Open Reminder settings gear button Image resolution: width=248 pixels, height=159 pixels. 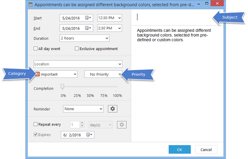coord(112,109)
